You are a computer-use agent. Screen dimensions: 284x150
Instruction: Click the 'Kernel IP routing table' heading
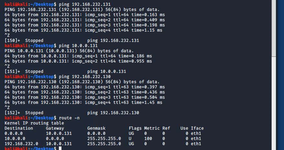tap(34, 123)
